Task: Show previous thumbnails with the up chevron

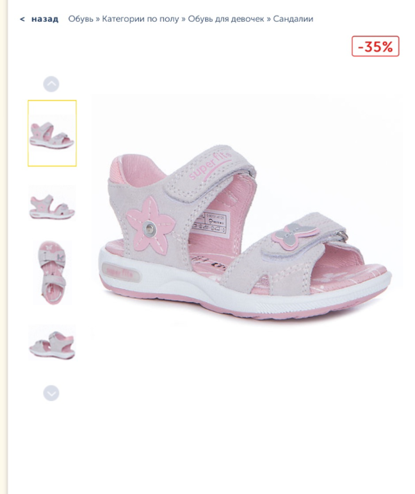Action: 51,84
